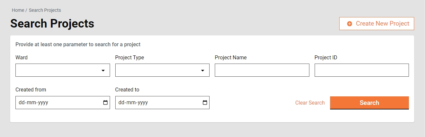This screenshot has width=425, height=137.
Task: Open the Created to calendar picker icon
Action: pyautogui.click(x=205, y=103)
